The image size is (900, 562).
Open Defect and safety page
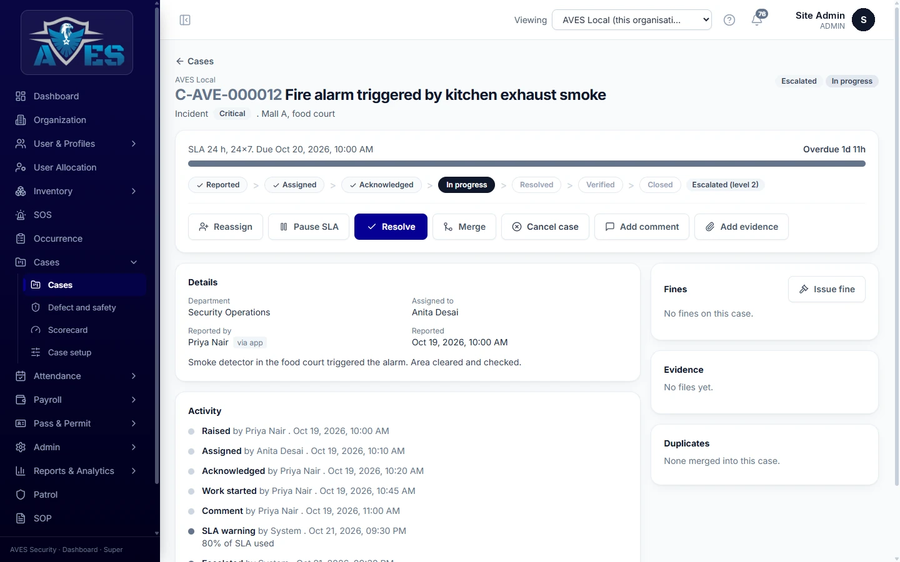[x=84, y=307]
